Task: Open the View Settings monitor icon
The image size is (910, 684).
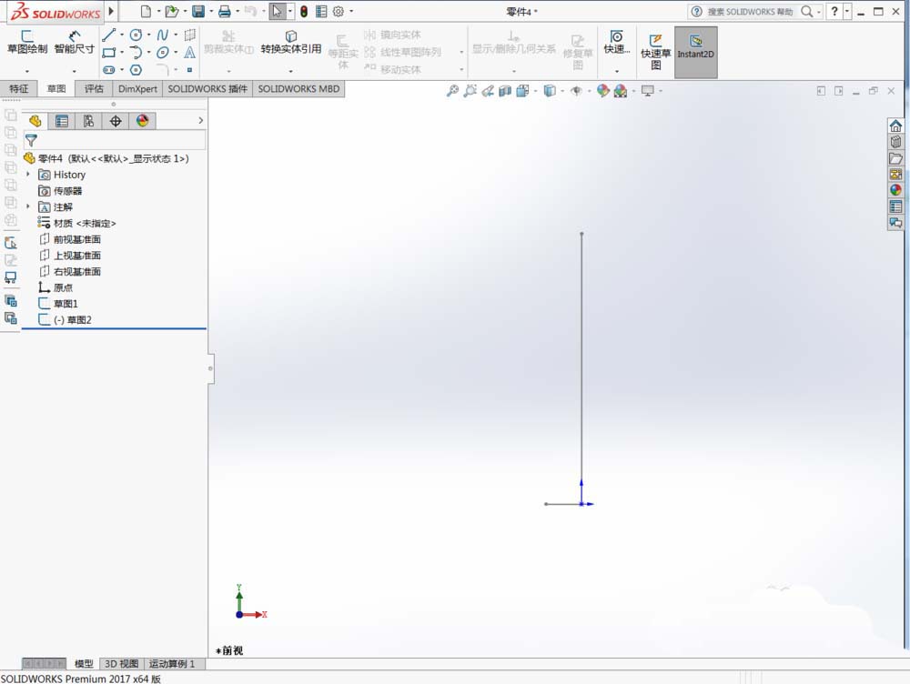Action: tap(648, 91)
